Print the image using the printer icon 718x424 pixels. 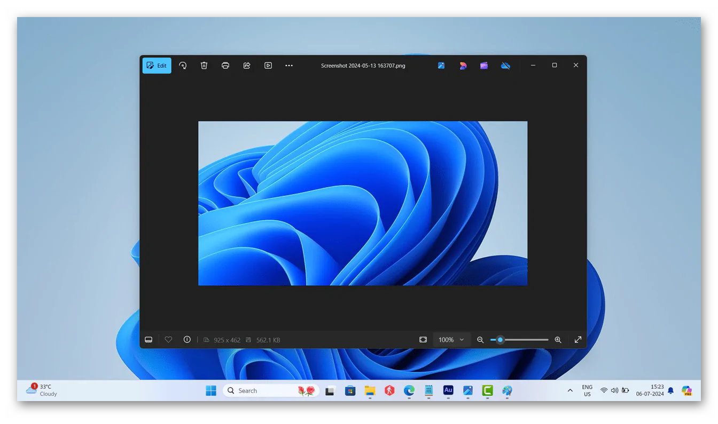tap(225, 66)
